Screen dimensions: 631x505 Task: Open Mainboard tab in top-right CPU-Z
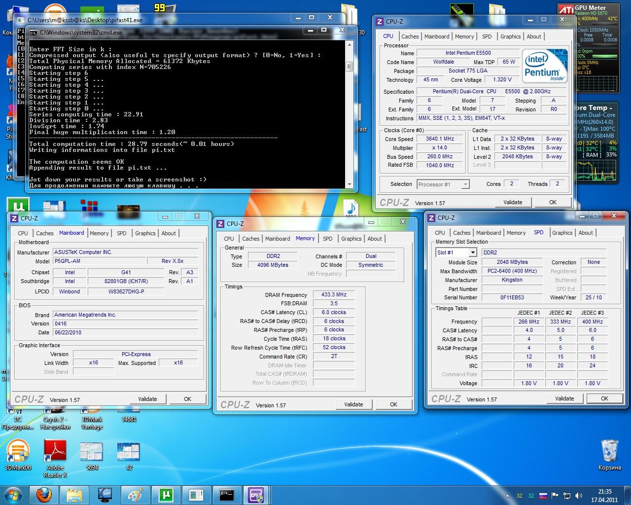pos(437,36)
